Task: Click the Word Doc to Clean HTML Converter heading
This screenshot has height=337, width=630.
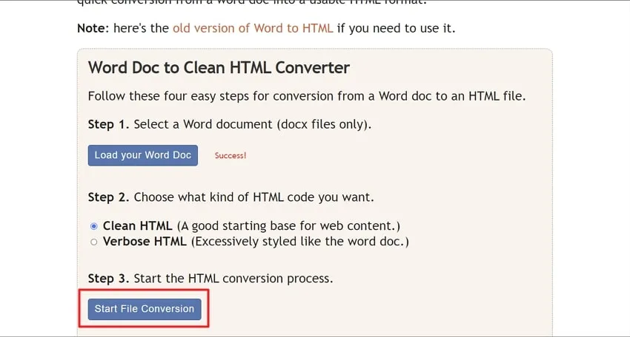Action: 219,68
